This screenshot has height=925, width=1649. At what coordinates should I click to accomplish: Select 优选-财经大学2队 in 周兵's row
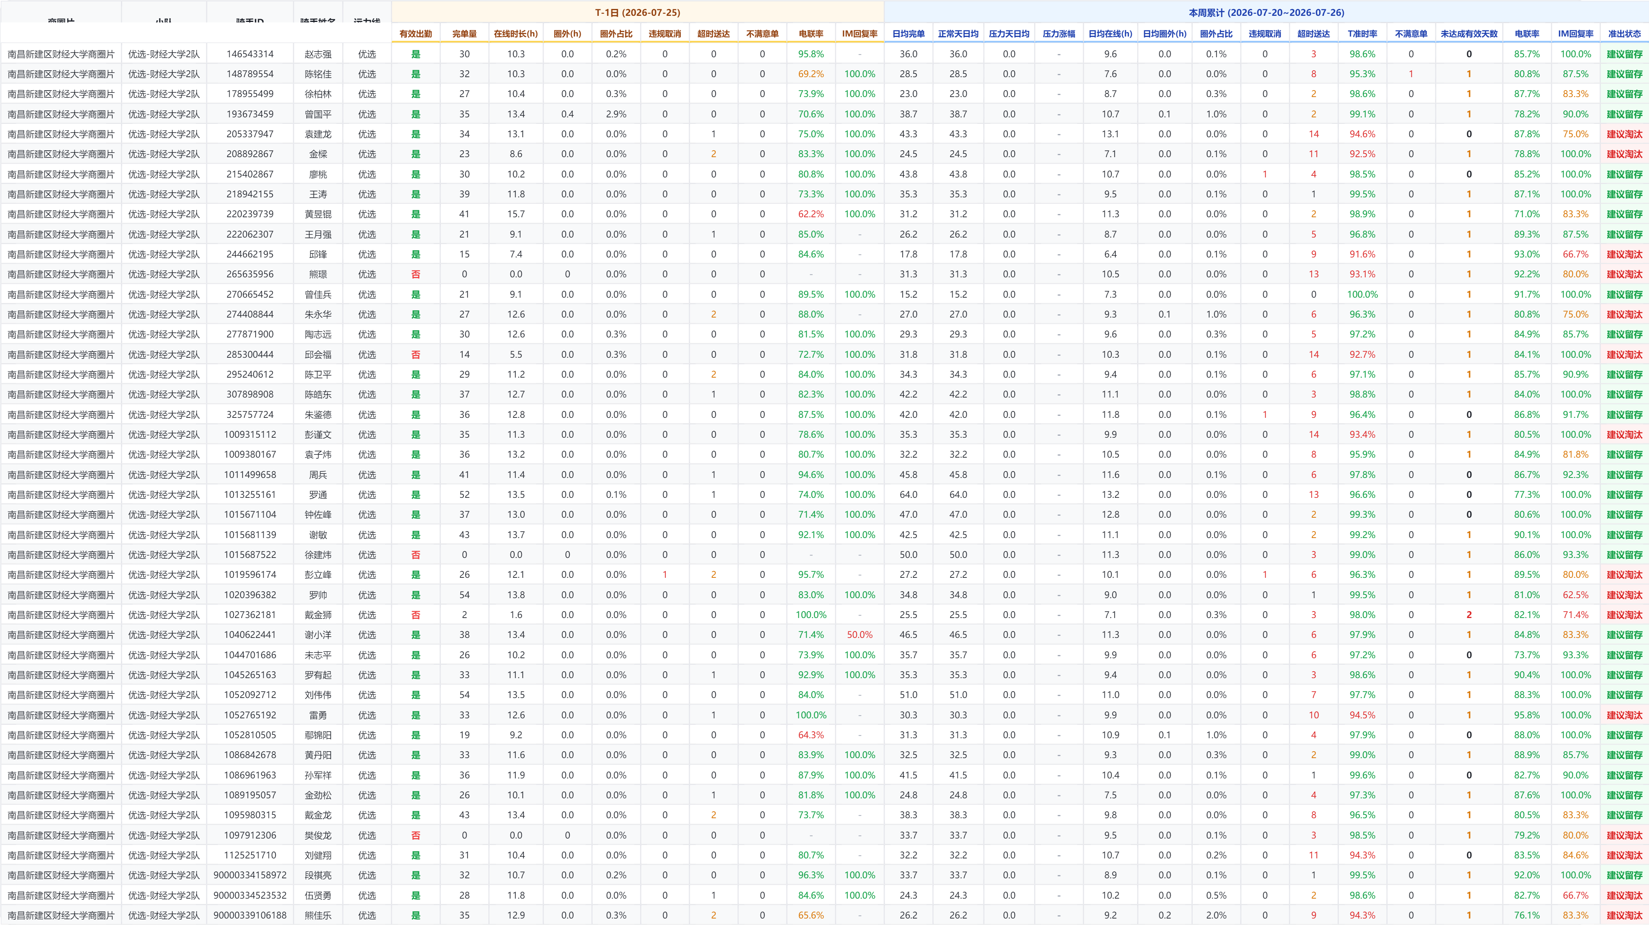point(164,475)
